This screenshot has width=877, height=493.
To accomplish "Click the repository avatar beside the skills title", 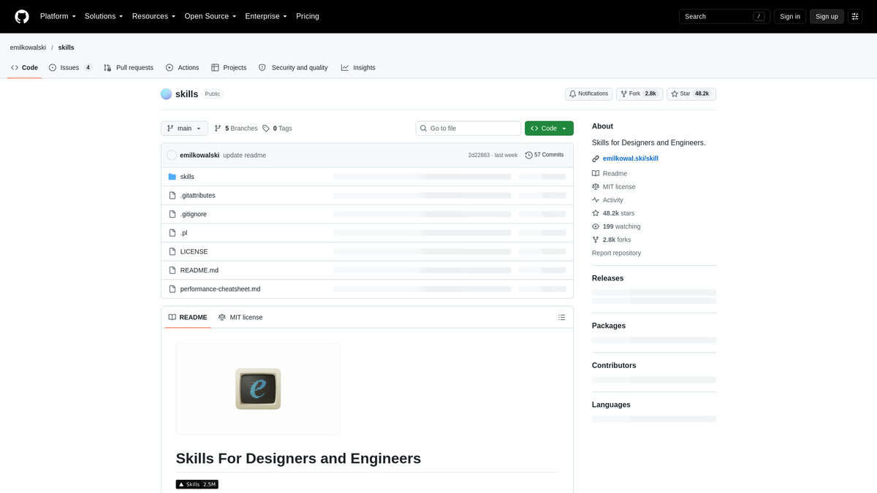I will point(166,93).
